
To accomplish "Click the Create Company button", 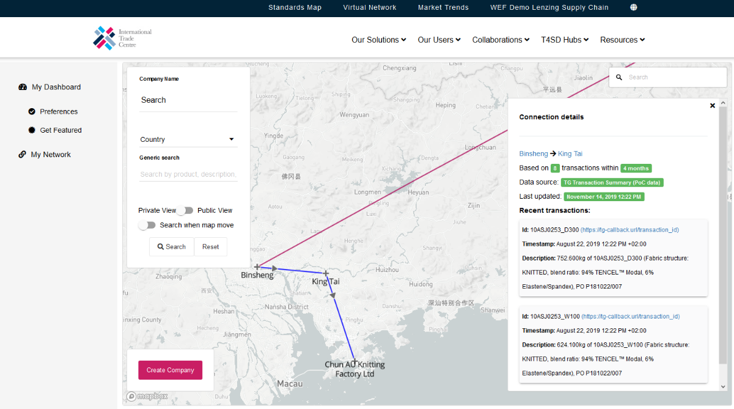I will (x=170, y=370).
